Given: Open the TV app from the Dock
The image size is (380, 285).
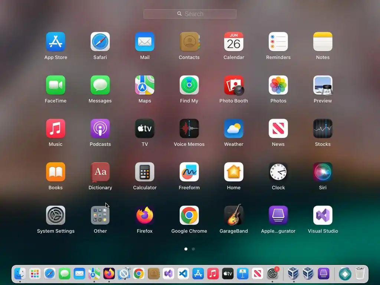Looking at the screenshot, I should 228,273.
